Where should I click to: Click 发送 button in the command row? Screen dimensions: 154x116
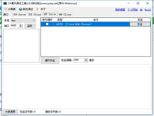[140, 24]
